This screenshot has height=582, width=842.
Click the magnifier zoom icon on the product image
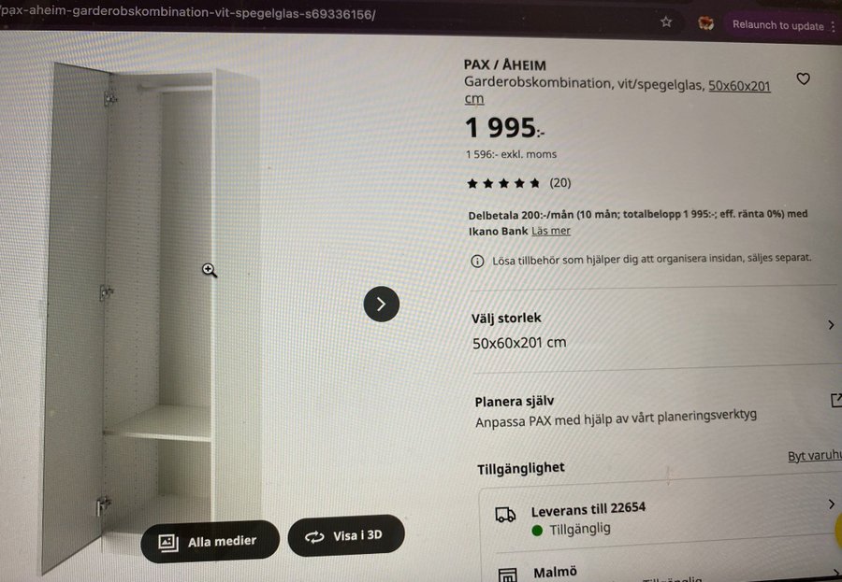click(210, 270)
